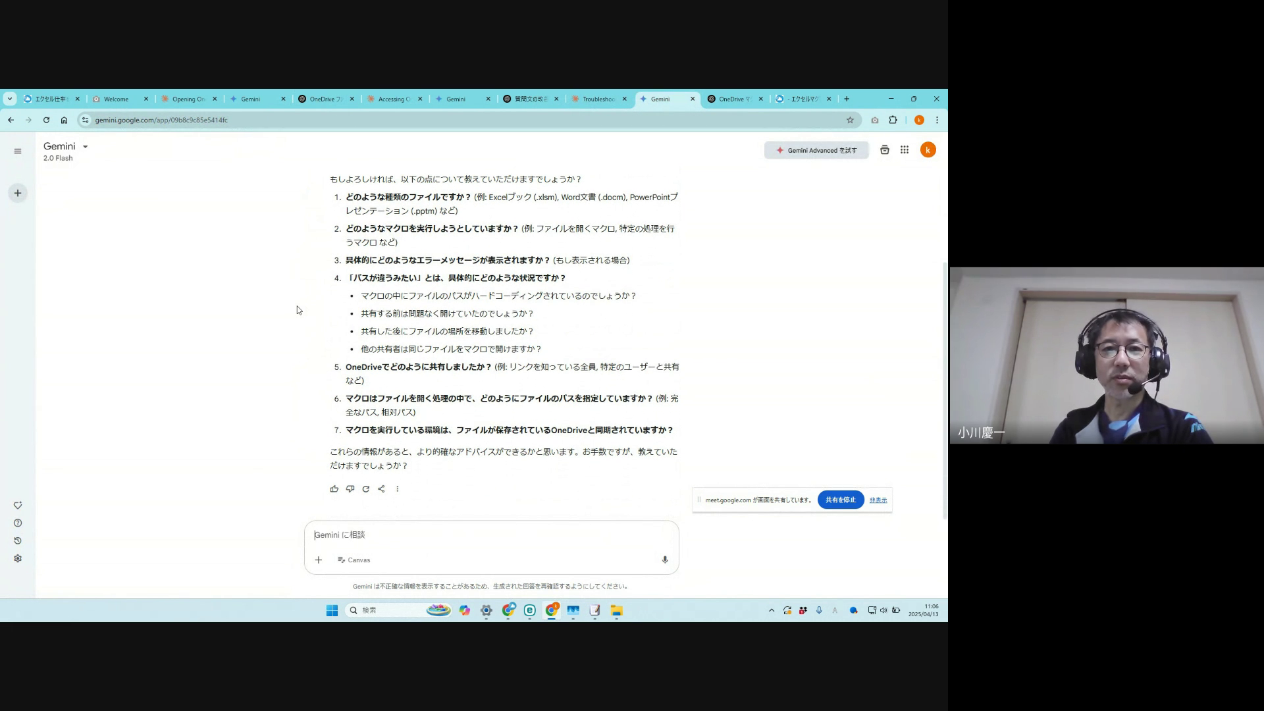Click the 共有を停止 button
Screen dimensions: 1264x711
[x=841, y=500]
